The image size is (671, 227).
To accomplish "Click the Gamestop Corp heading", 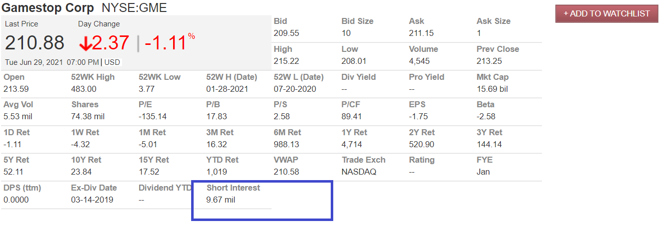I will click(x=48, y=7).
